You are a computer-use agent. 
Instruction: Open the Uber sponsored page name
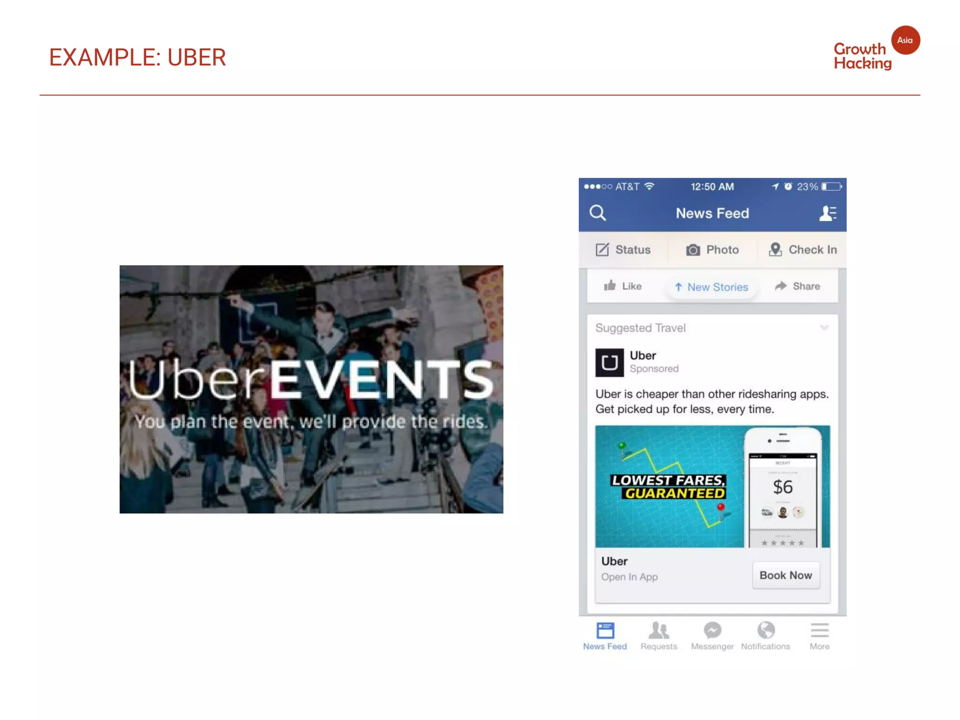pos(643,355)
